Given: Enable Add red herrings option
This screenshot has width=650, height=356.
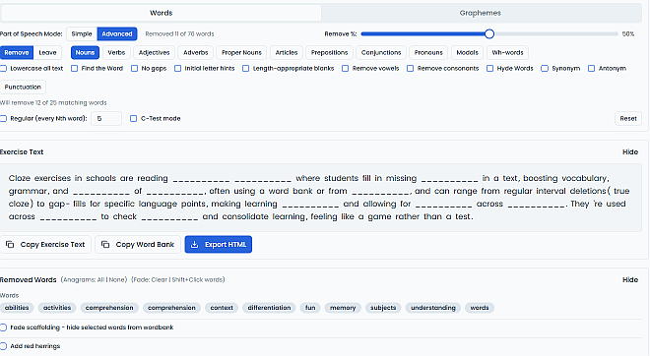Looking at the screenshot, I should [3, 346].
